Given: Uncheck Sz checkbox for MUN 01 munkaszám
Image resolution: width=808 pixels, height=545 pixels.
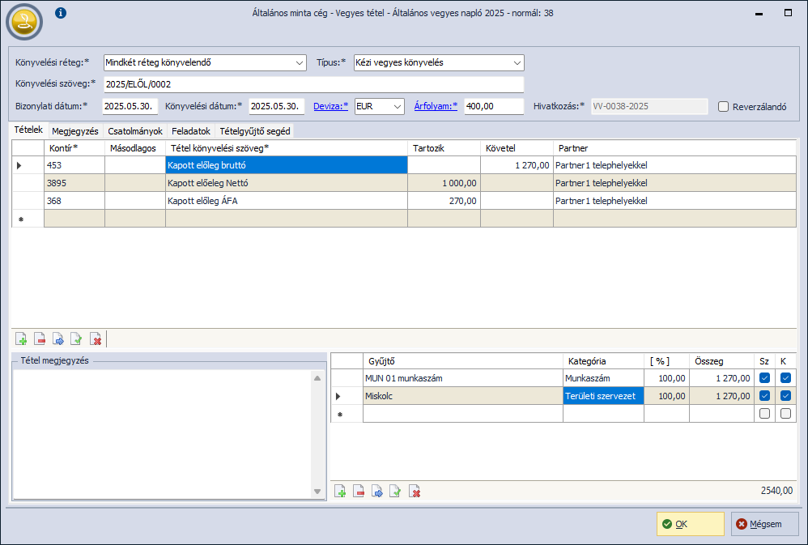Looking at the screenshot, I should point(765,378).
